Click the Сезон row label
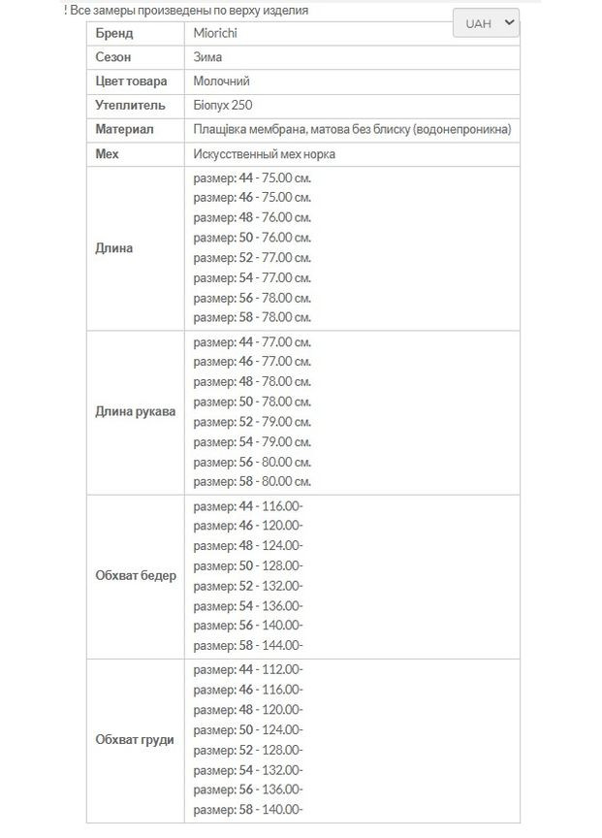The image size is (602, 838). click(x=113, y=57)
